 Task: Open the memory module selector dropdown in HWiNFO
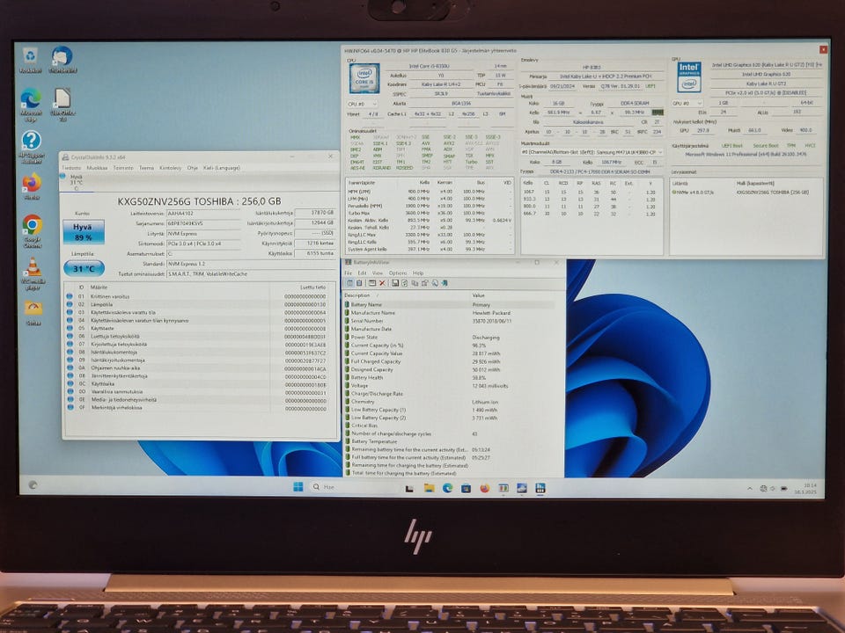coord(591,152)
